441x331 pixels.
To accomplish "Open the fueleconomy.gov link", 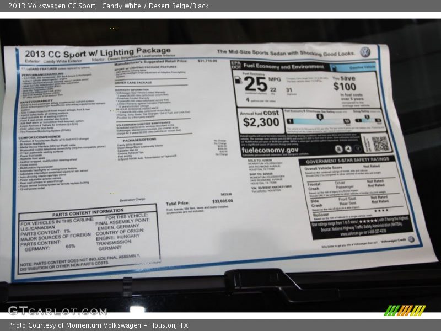I will pyautogui.click(x=270, y=150).
